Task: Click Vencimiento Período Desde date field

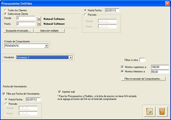Action: click(28, 108)
